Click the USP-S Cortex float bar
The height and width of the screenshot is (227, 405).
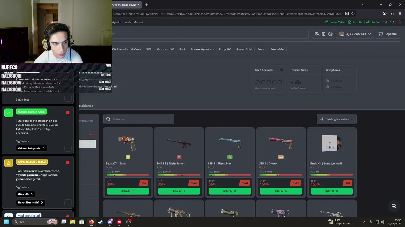281,174
